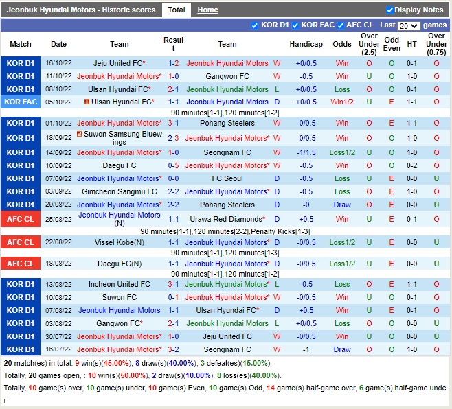The image size is (452, 409).
Task: Click AFC CL badge for Urawa Red Diamonds match
Action: tap(20, 220)
